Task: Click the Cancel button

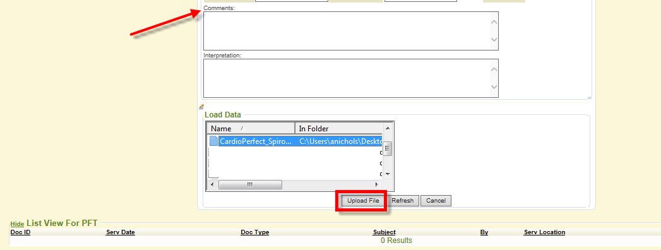Action: click(436, 201)
